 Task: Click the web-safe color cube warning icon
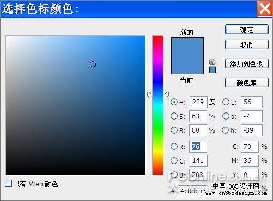[212, 62]
